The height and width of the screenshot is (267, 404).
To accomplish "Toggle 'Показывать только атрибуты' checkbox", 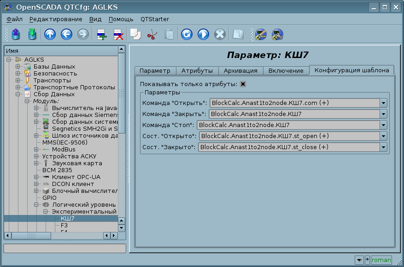I will [243, 84].
